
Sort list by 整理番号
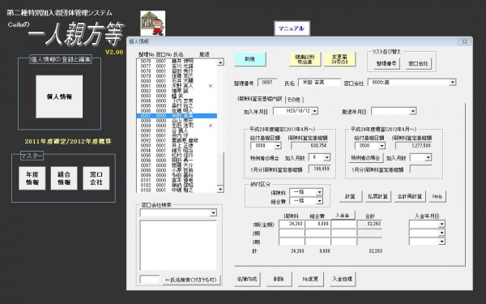click(x=386, y=63)
